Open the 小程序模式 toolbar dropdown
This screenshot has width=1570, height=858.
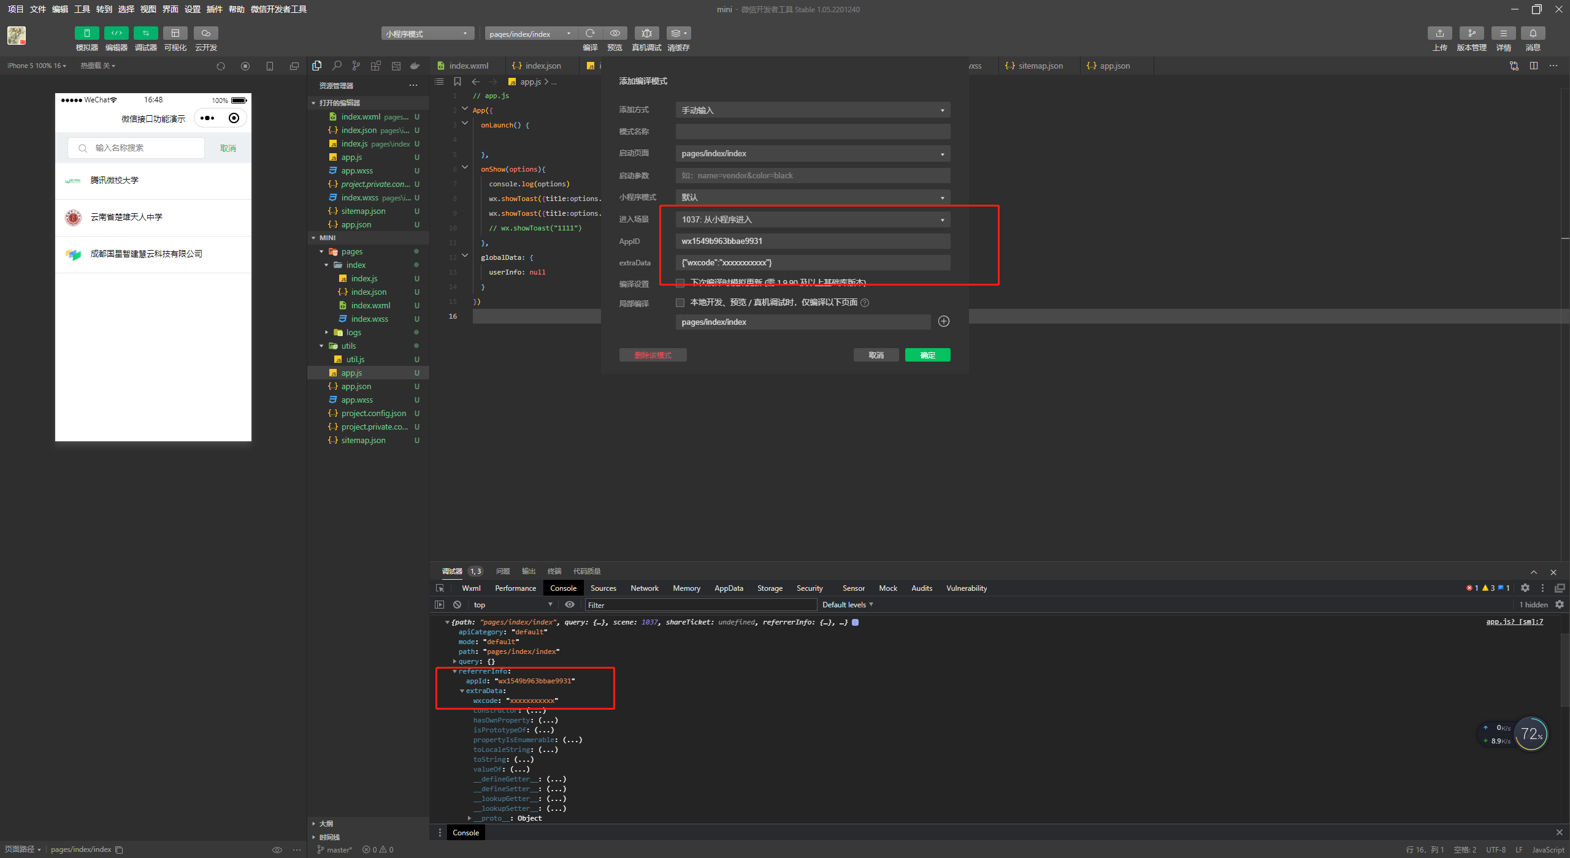pos(427,34)
